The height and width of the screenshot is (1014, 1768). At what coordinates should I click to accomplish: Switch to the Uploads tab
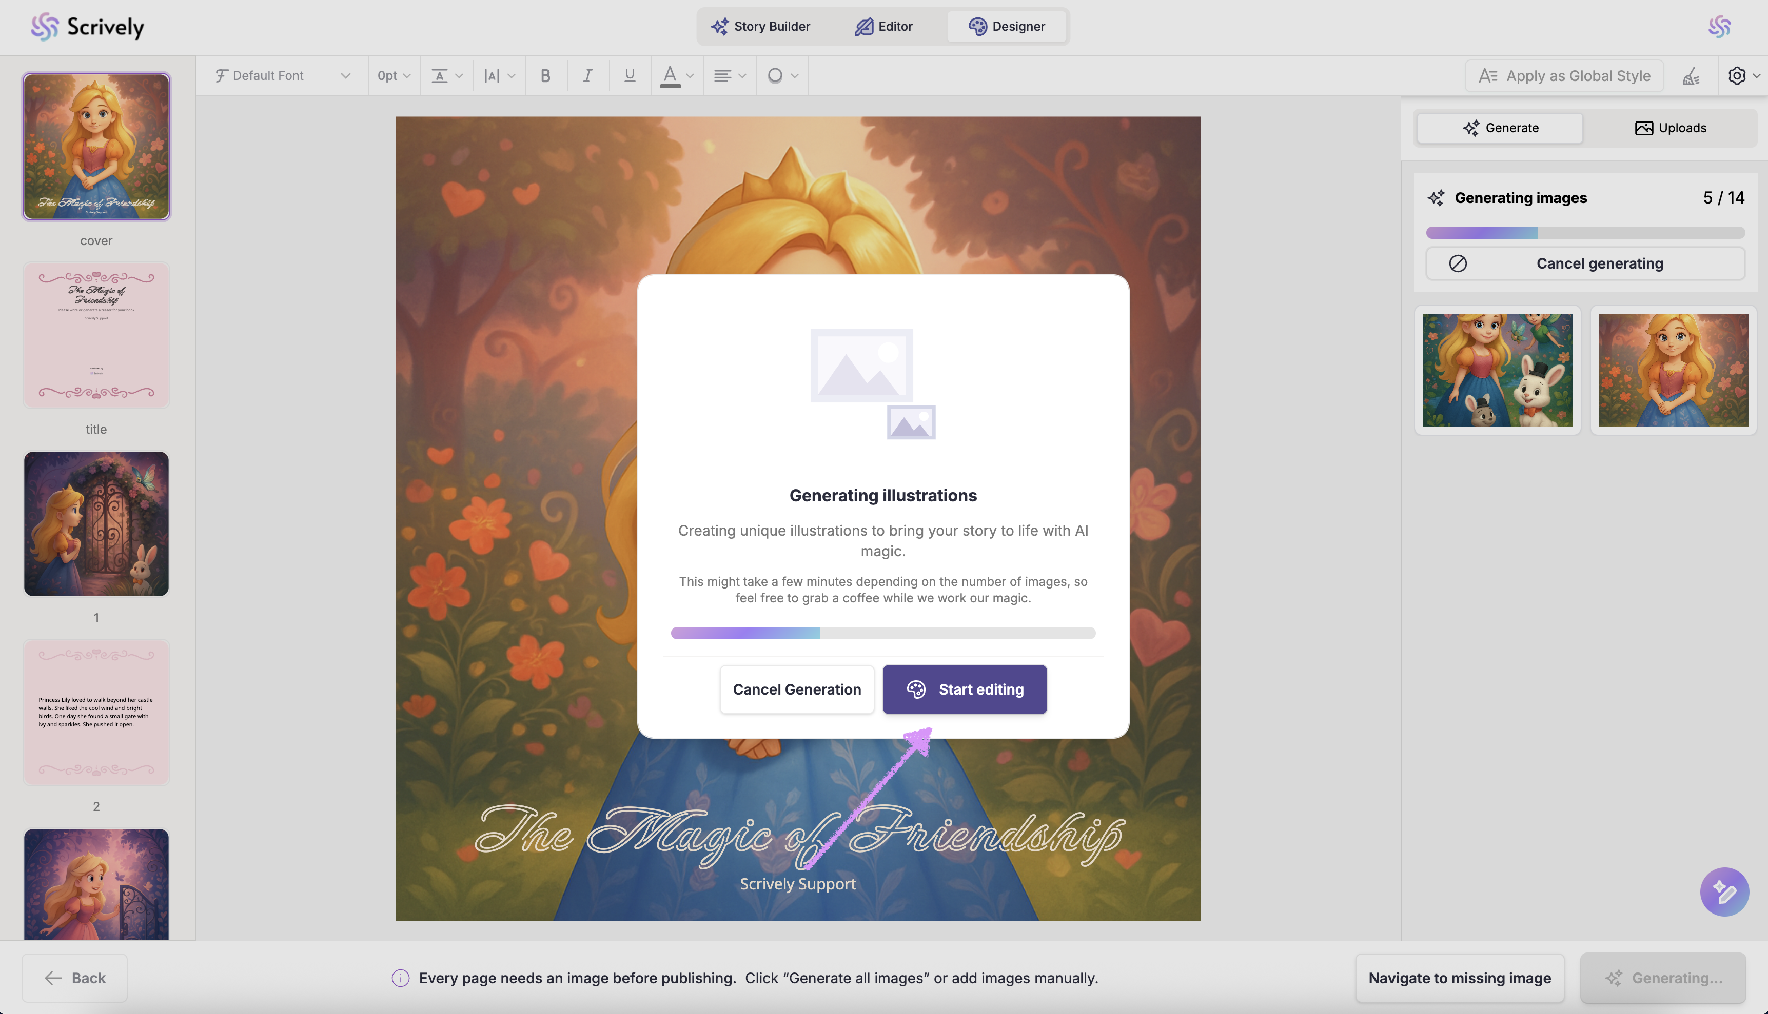coord(1671,128)
